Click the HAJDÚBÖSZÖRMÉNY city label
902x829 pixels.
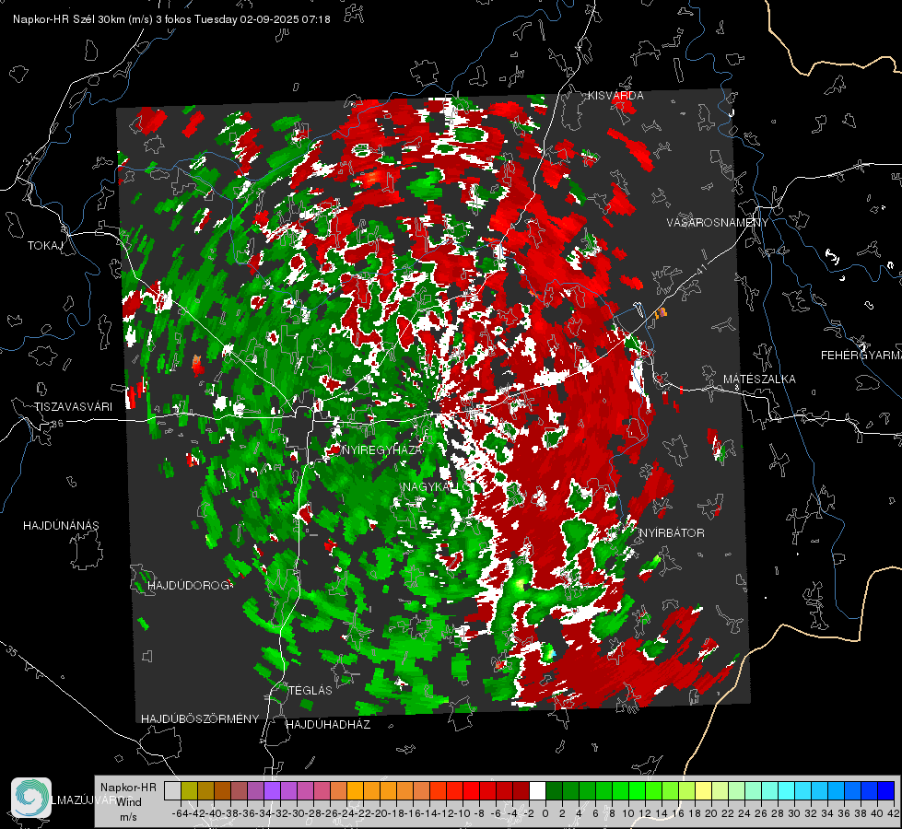tap(200, 719)
